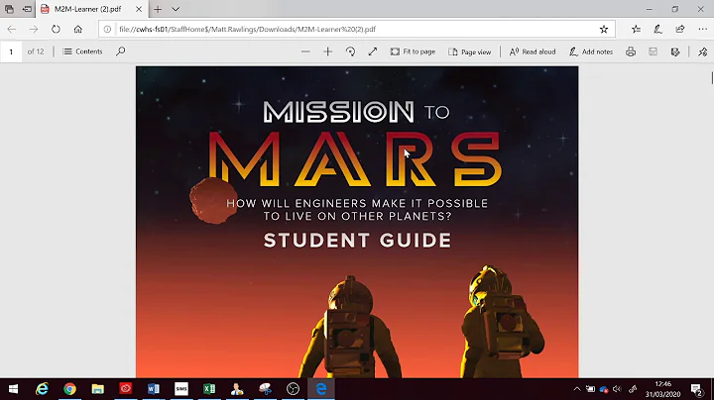Click the page number field
Screen dimensions: 714x400
11,51
